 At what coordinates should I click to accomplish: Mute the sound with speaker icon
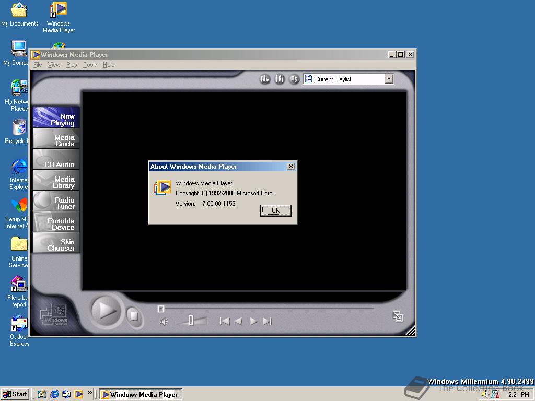pos(164,322)
